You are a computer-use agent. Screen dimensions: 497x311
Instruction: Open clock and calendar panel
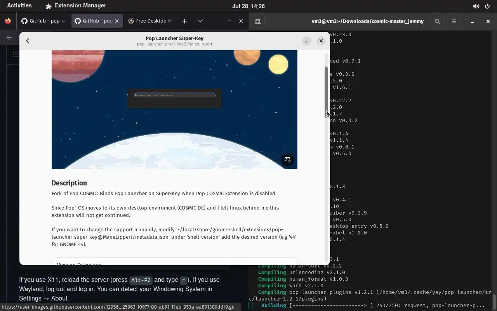tap(248, 6)
